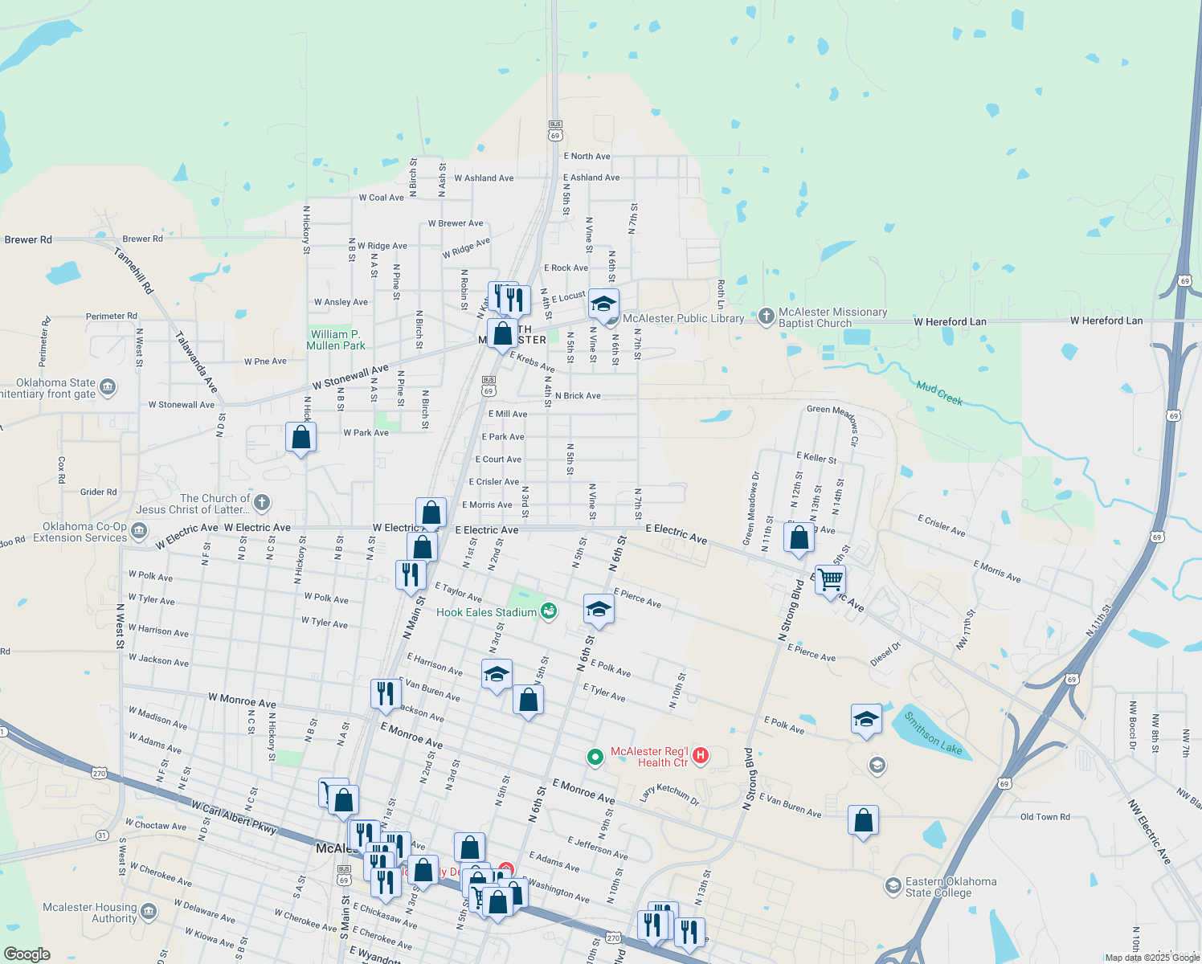Select the Hook Eales Stadium park marker
Image resolution: width=1202 pixels, height=964 pixels.
[549, 611]
